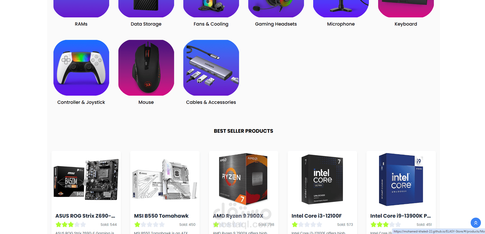Open the Mouse category image
Viewport: 485px width, 234px height.
146,68
